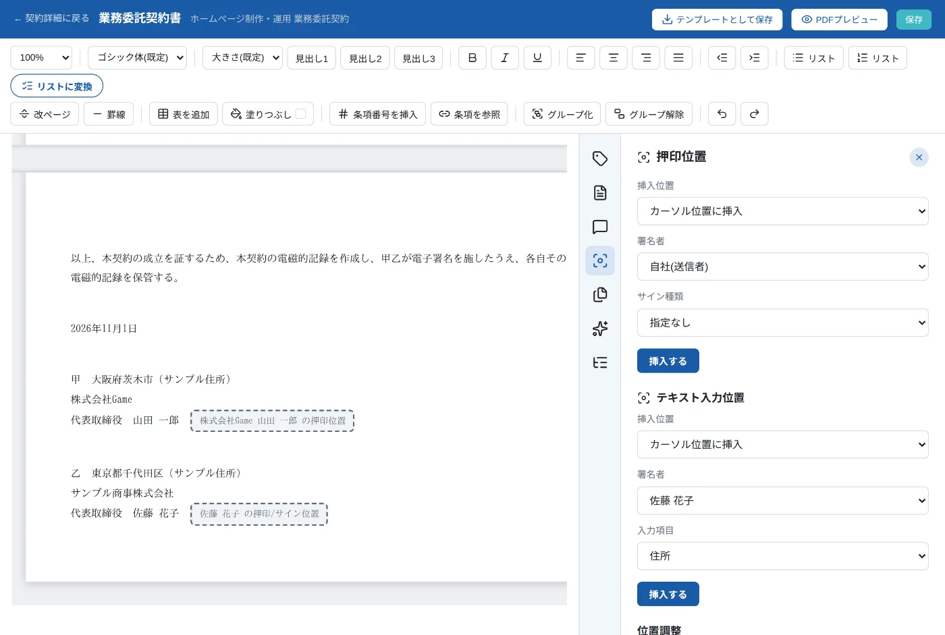The width and height of the screenshot is (945, 635).
Task: Click date text 2026年11月1日
Action: click(x=104, y=329)
